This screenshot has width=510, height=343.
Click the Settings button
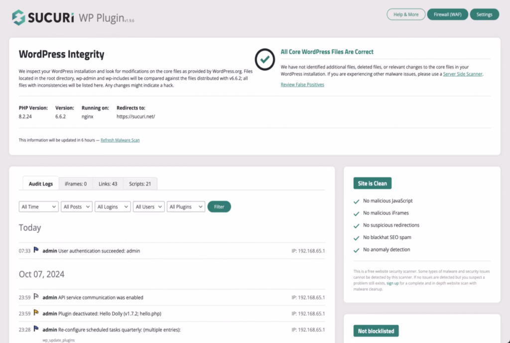(484, 14)
